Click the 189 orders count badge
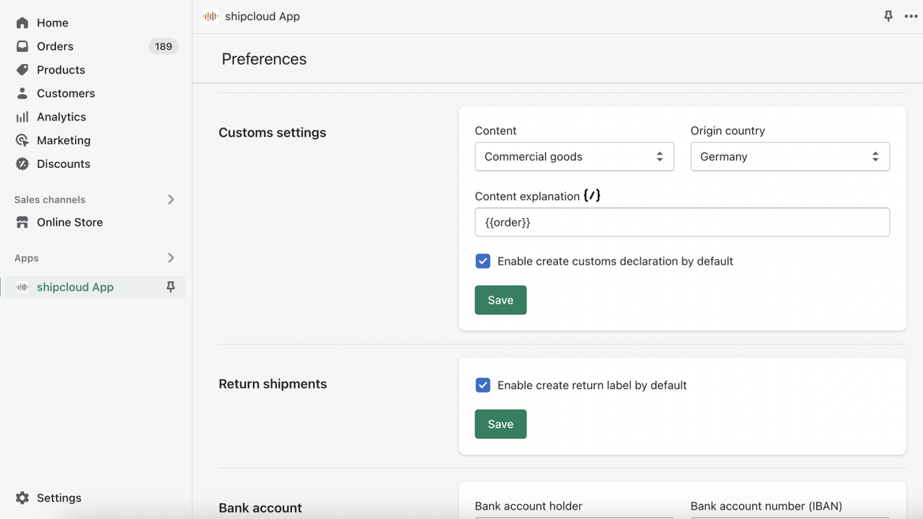Image resolution: width=923 pixels, height=519 pixels. (x=164, y=46)
